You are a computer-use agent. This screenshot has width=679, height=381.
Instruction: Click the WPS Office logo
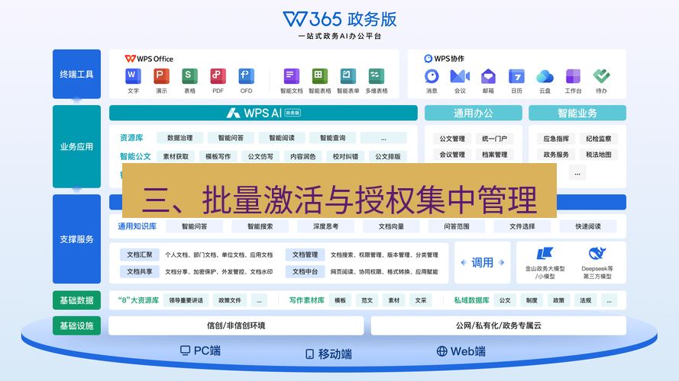(x=148, y=59)
